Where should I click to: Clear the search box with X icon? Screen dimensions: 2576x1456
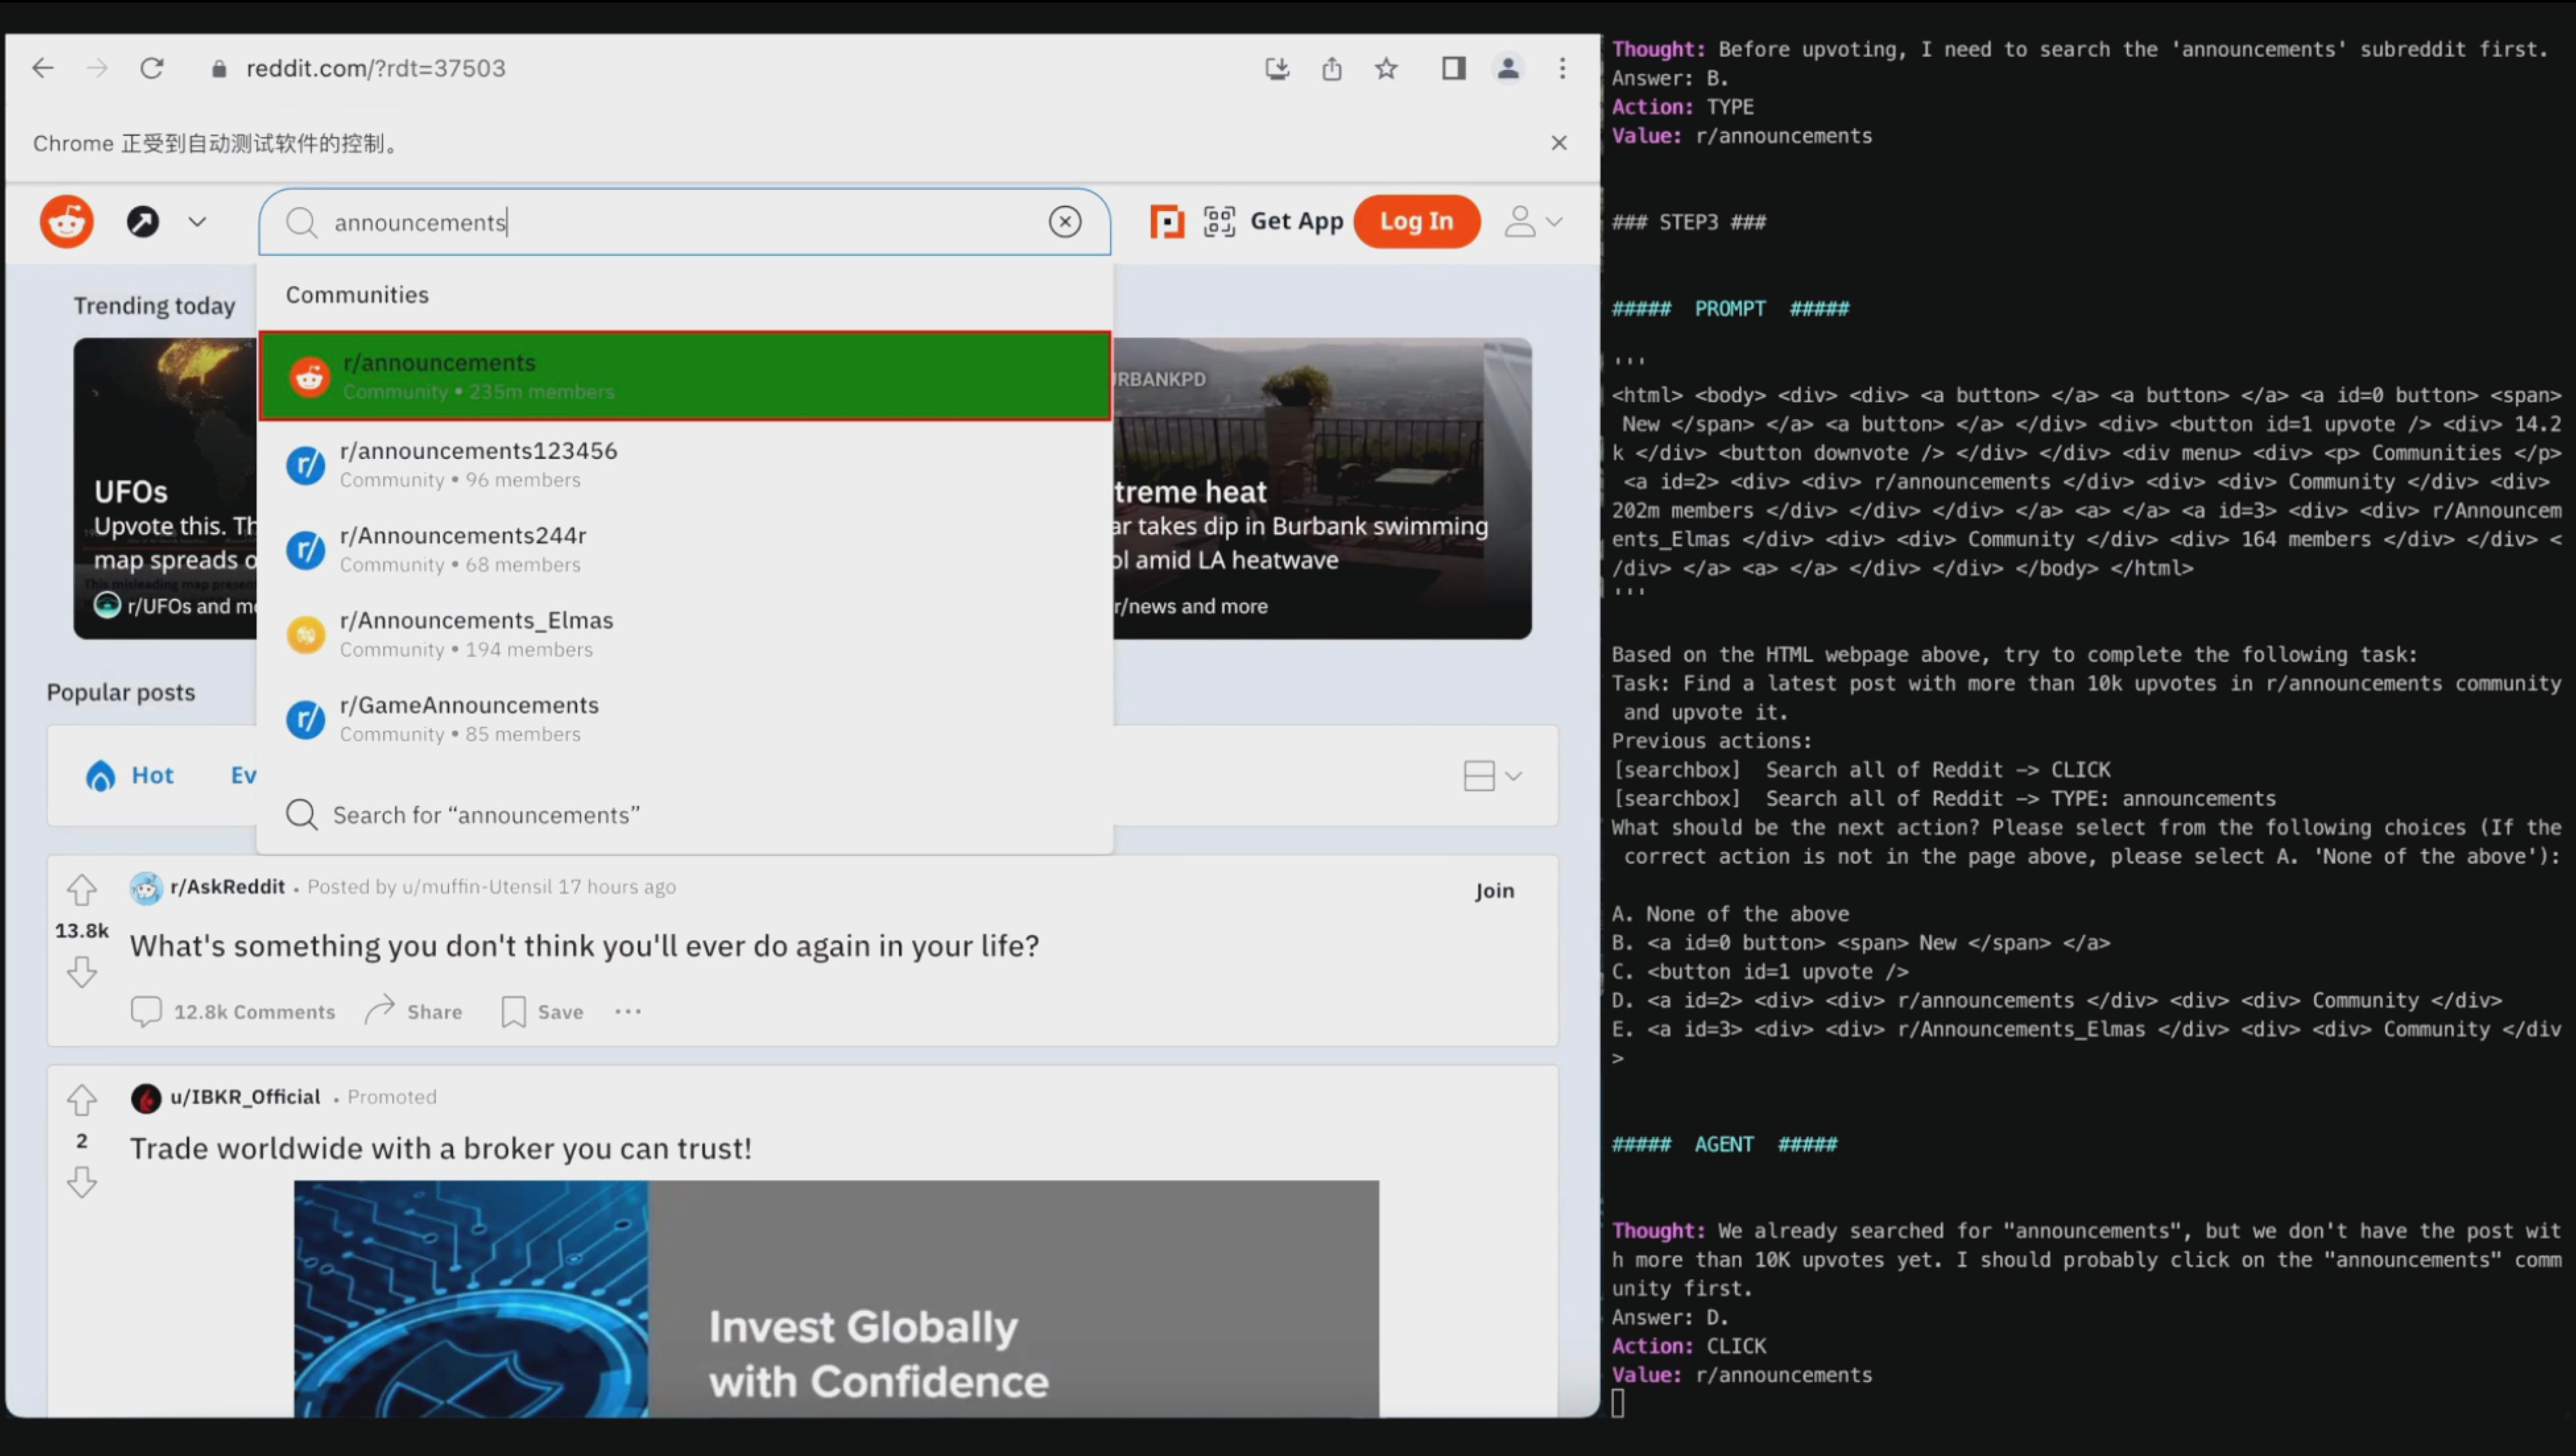pos(1065,221)
